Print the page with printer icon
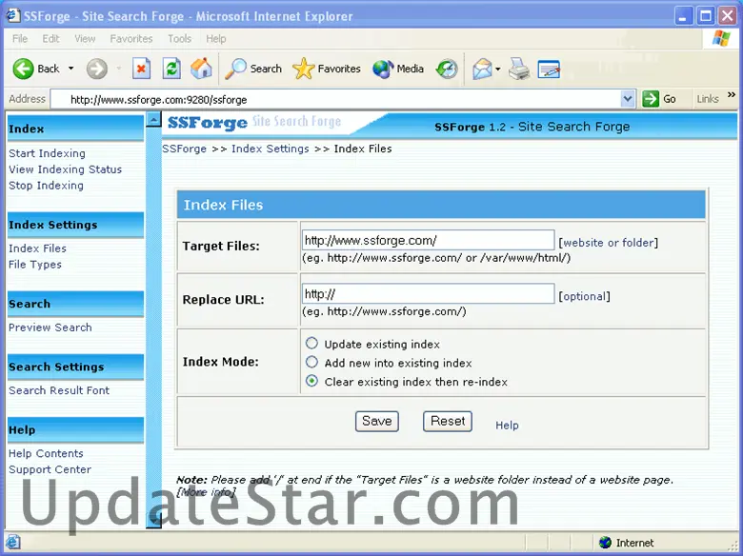The height and width of the screenshot is (556, 743). click(519, 69)
